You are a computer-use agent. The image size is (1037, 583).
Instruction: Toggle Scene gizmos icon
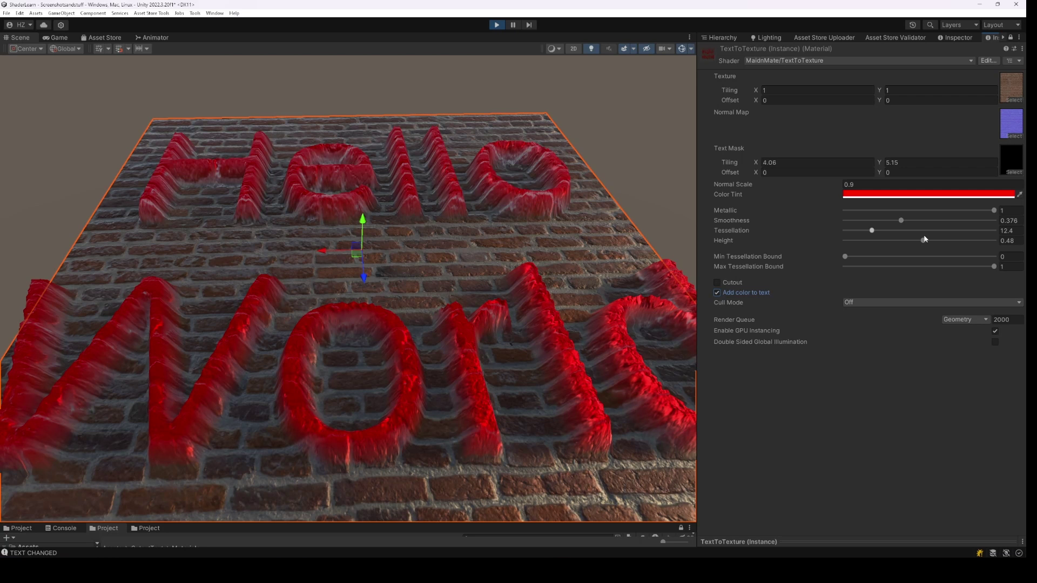pos(682,49)
